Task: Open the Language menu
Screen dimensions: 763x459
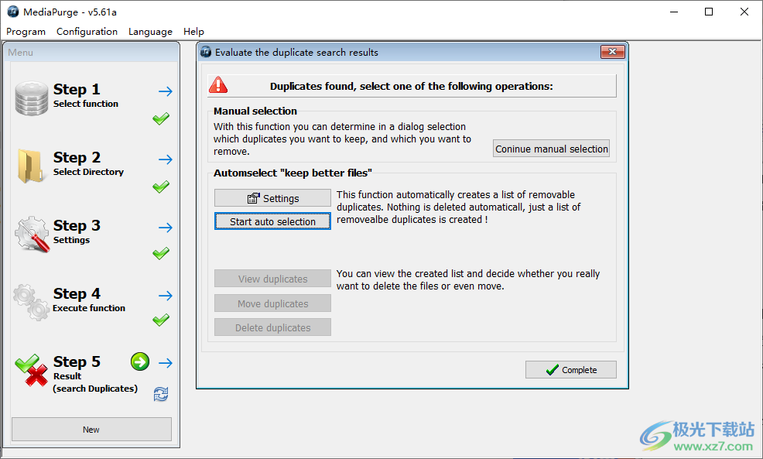Action: pos(150,32)
